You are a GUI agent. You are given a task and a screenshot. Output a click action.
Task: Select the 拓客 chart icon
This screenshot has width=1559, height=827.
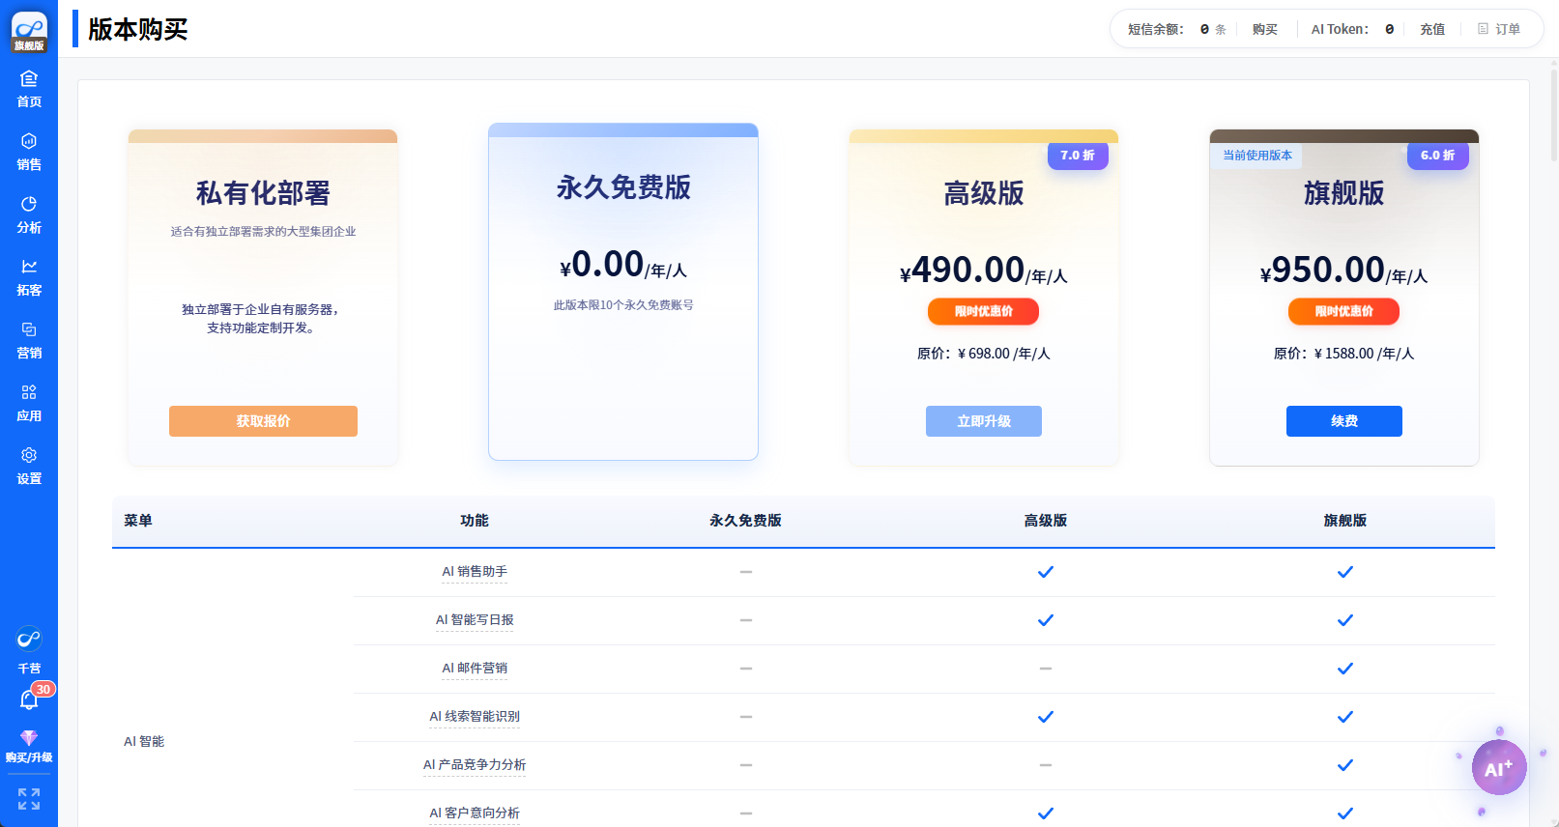29,268
